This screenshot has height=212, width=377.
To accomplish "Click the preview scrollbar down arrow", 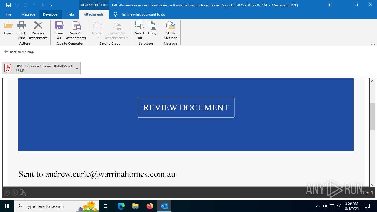I will (x=373, y=185).
